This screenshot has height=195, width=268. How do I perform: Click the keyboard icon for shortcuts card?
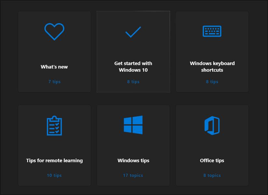(x=212, y=31)
